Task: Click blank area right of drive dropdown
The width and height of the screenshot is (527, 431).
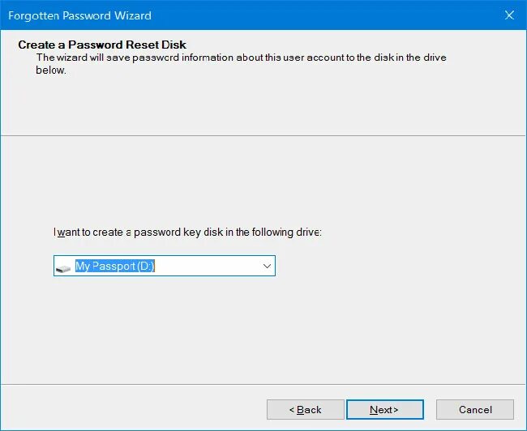Action: pos(397,266)
